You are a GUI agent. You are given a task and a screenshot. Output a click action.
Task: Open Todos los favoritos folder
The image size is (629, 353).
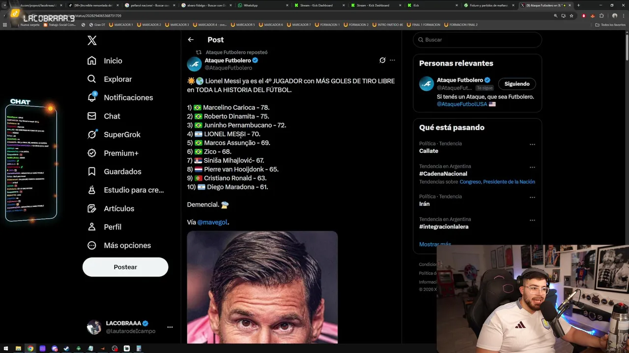[610, 25]
